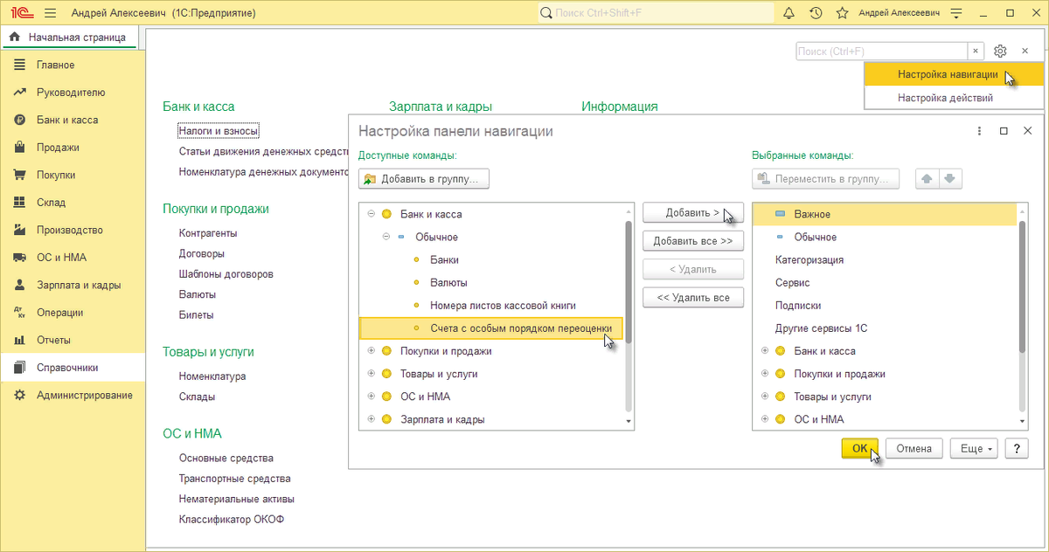This screenshot has height=552, width=1049.
Task: Click the Добавить > button
Action: [x=692, y=212]
